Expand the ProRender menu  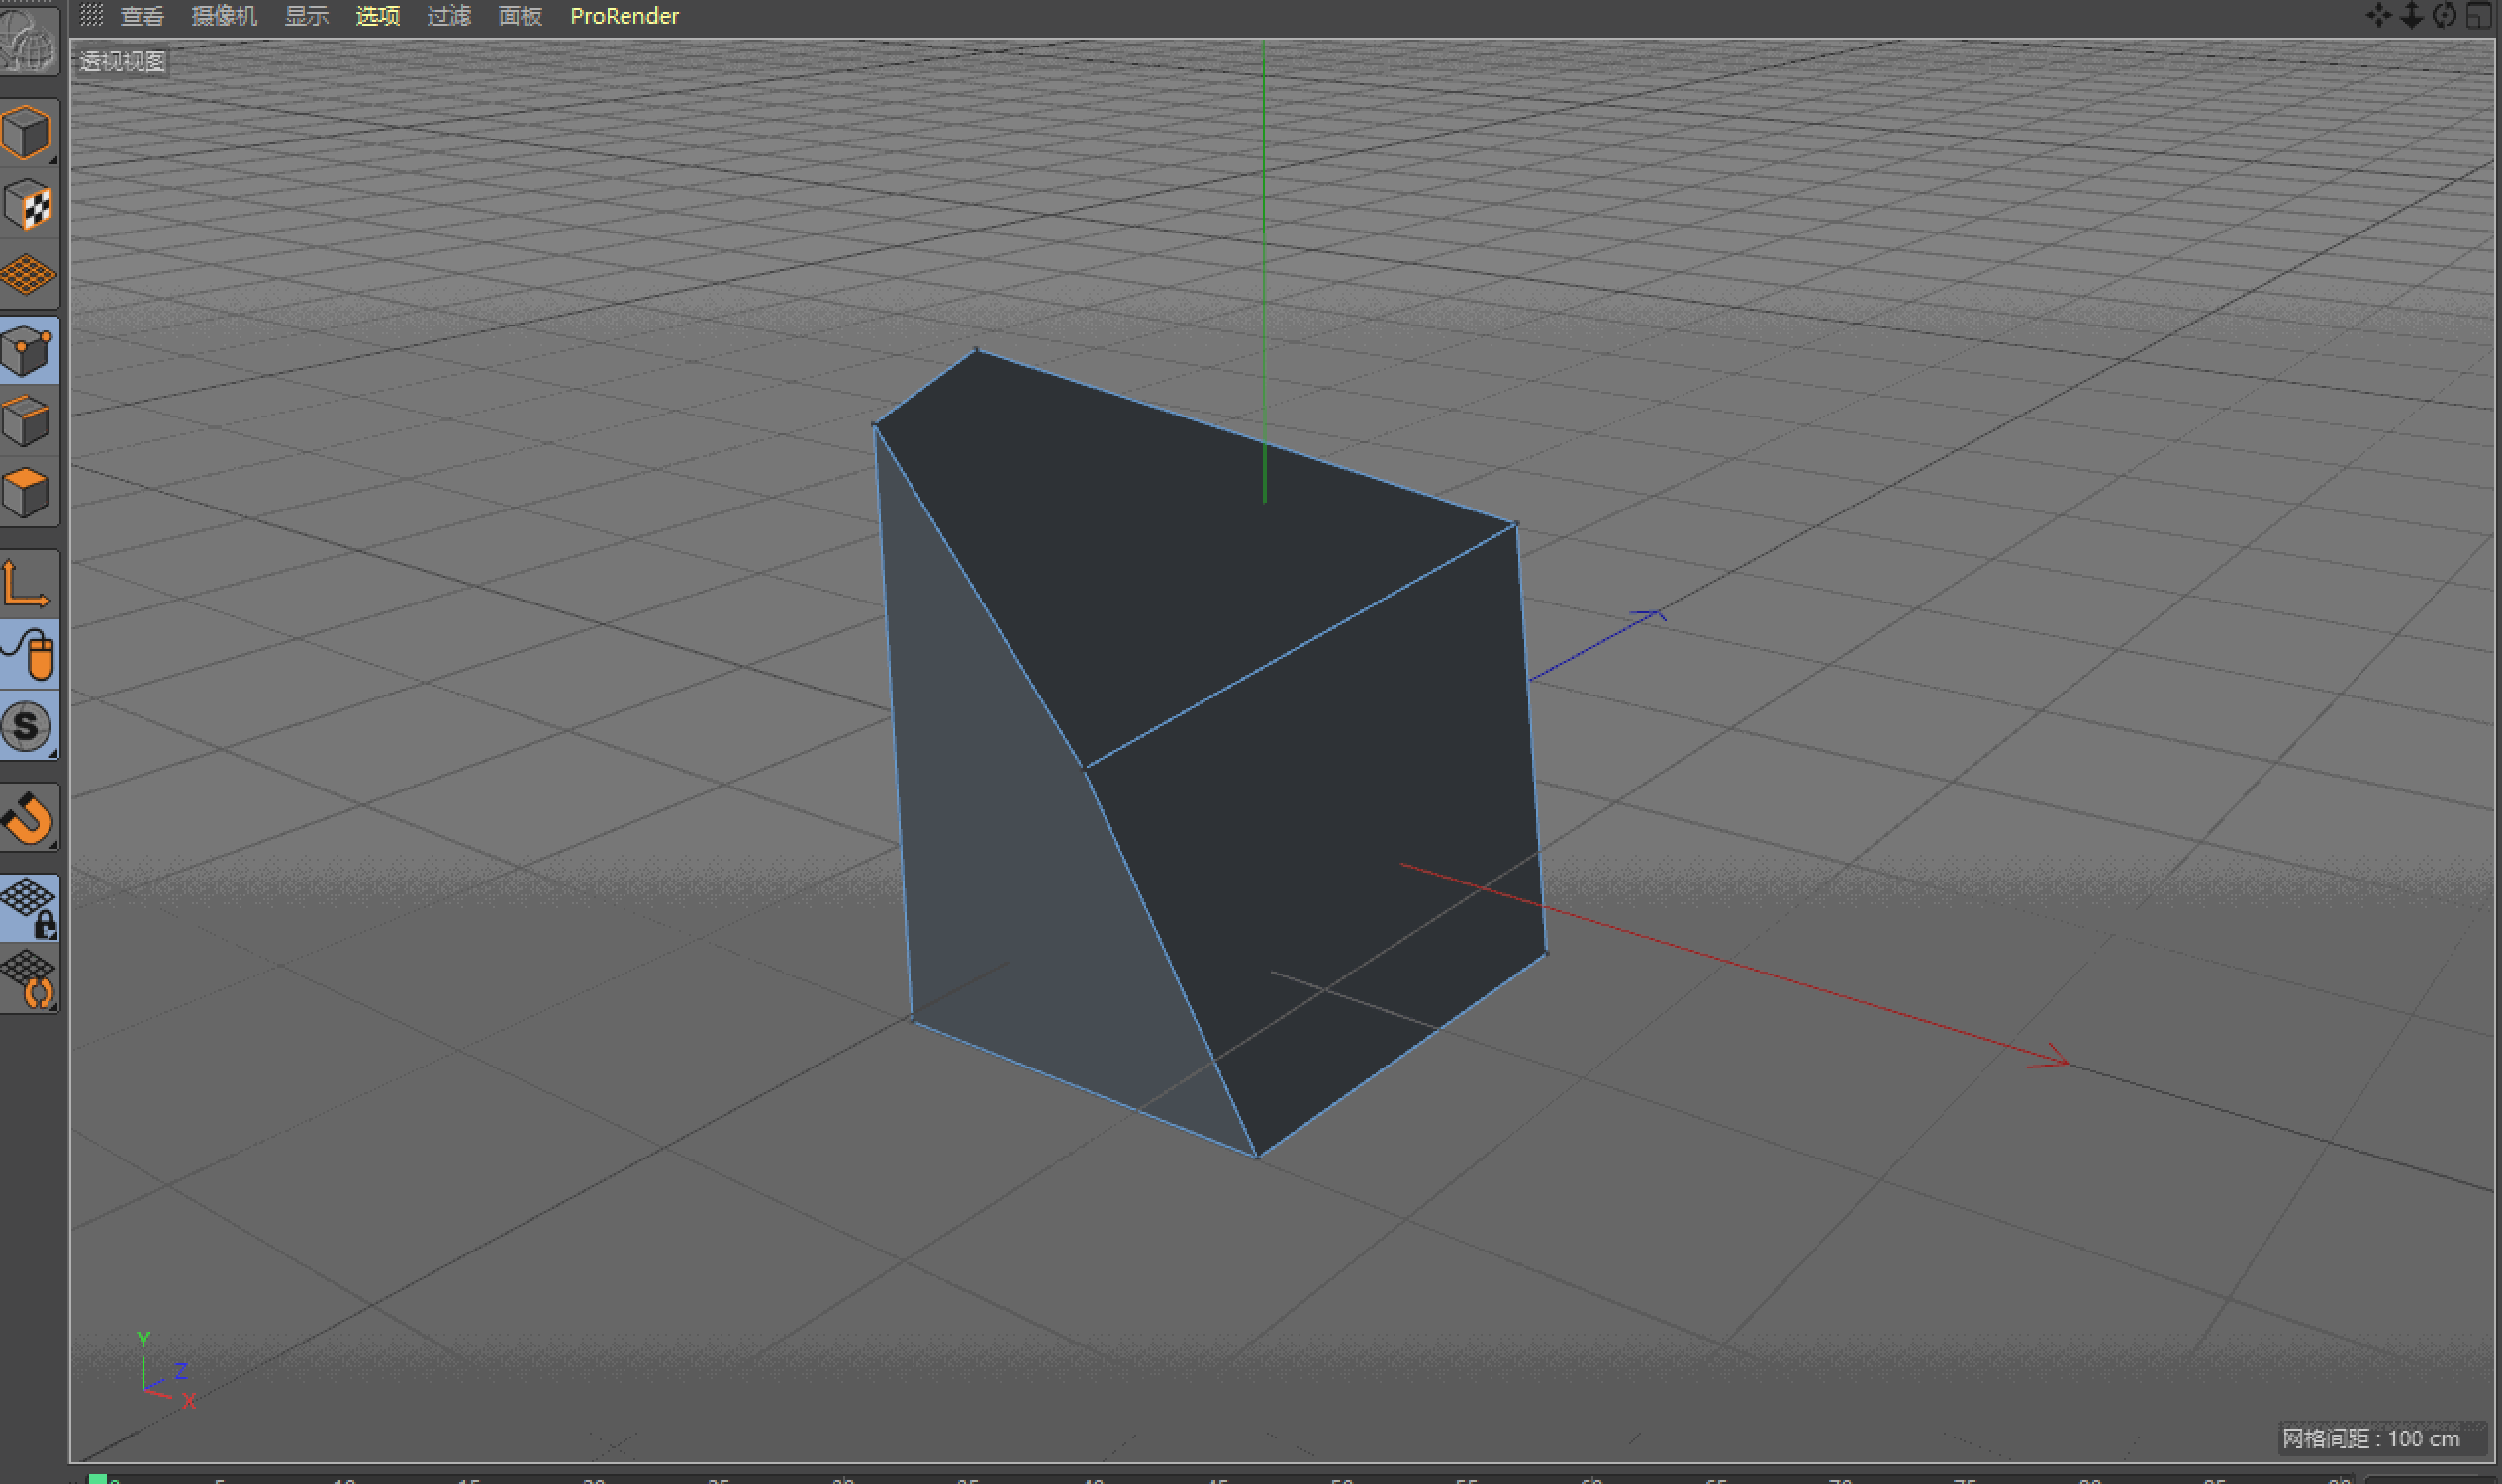pyautogui.click(x=625, y=16)
